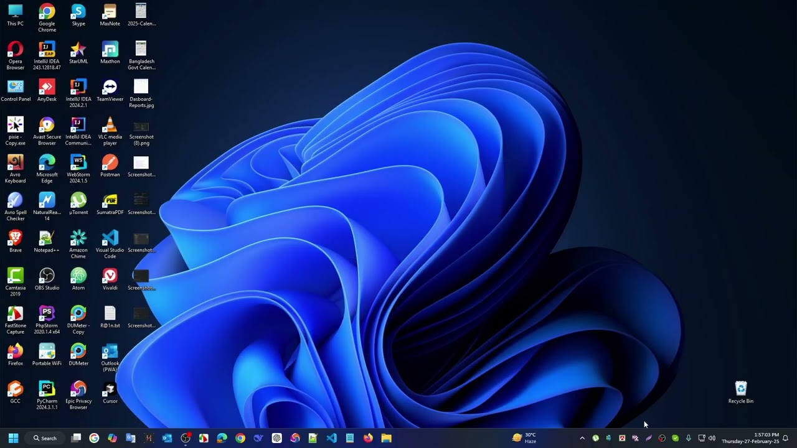Select VLC media player desktop icon
Image resolution: width=797 pixels, height=448 pixels.
coord(110,131)
